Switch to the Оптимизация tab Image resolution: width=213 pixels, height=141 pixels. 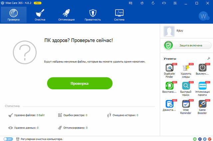(x=66, y=15)
